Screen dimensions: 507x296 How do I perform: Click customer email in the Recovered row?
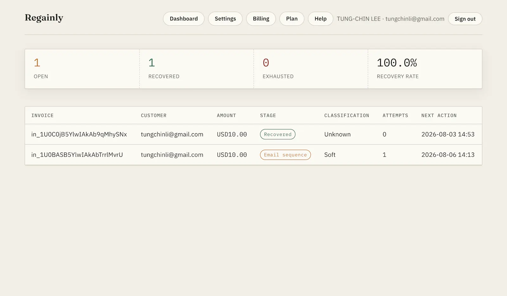click(x=172, y=134)
